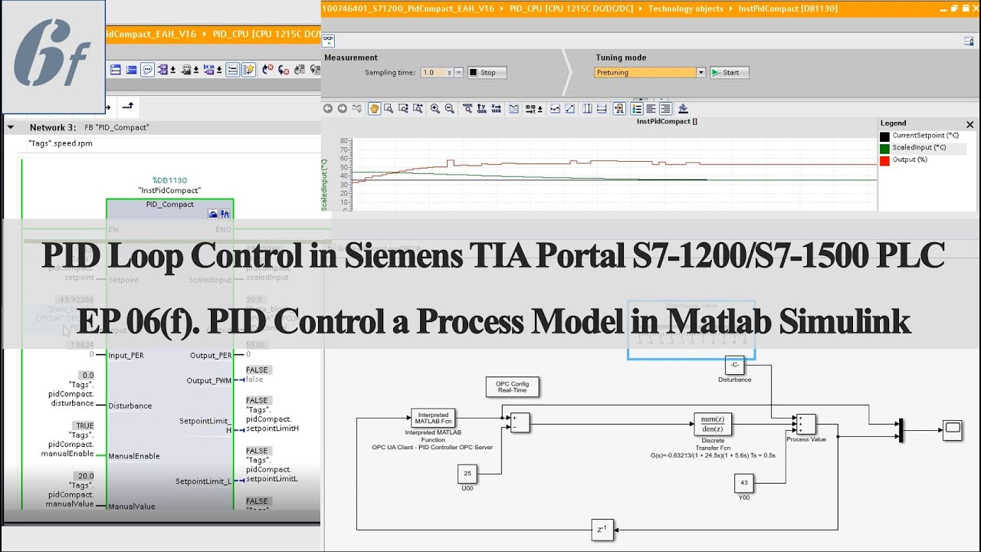981x552 pixels.
Task: Click the align legend right icon
Action: click(666, 108)
